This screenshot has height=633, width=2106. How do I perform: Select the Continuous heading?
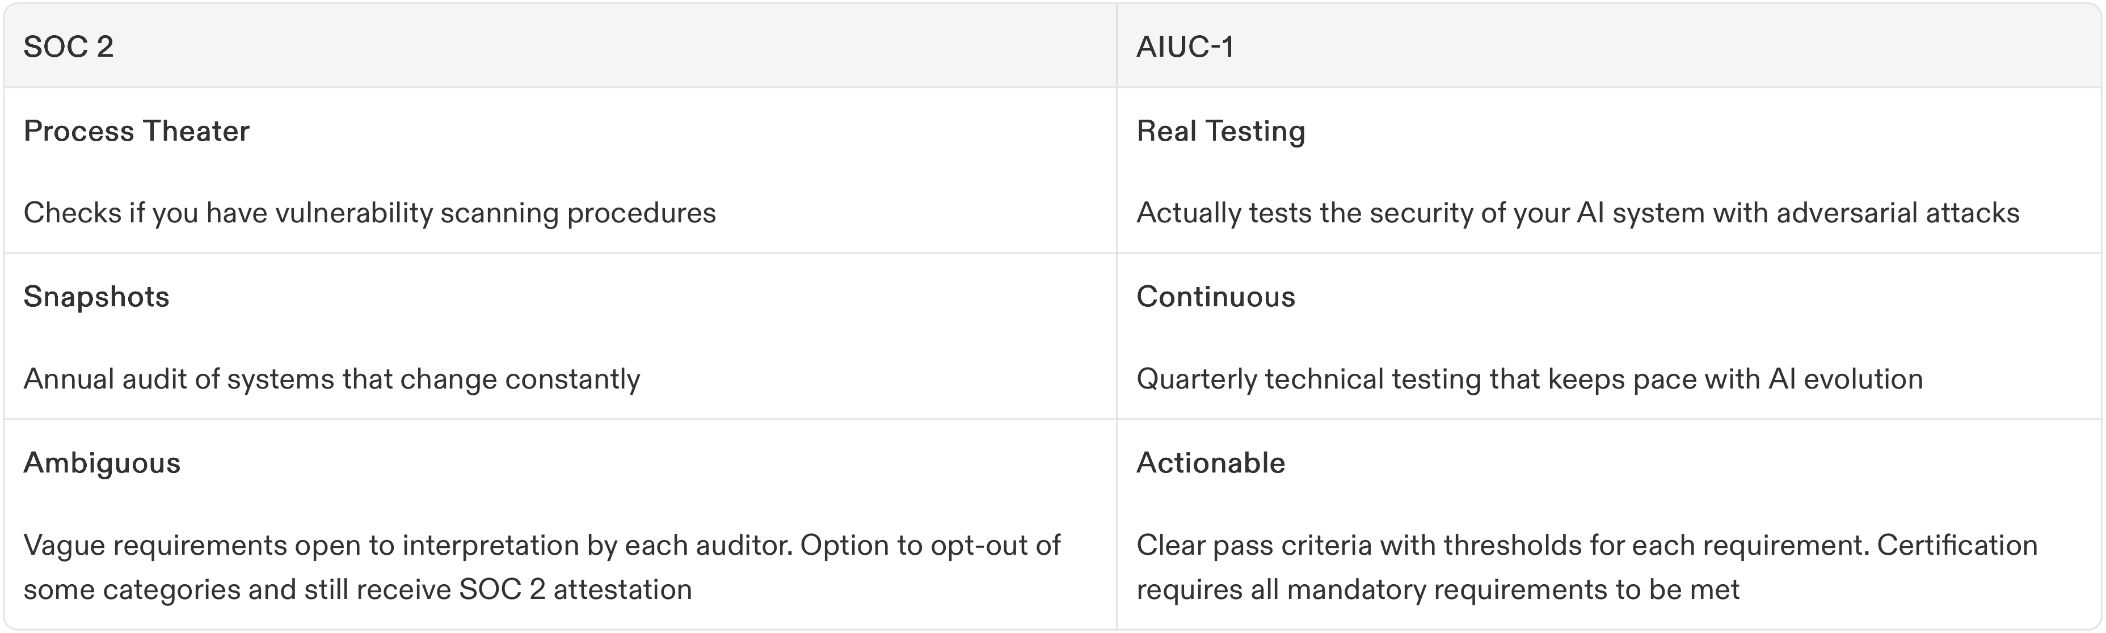[x=1216, y=296]
